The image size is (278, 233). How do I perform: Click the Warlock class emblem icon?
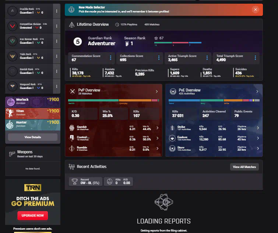11,102
